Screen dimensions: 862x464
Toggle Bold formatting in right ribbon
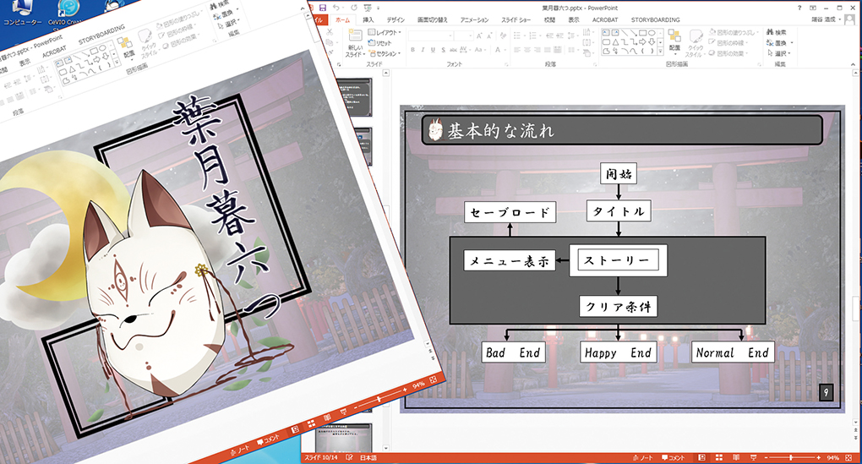point(413,50)
